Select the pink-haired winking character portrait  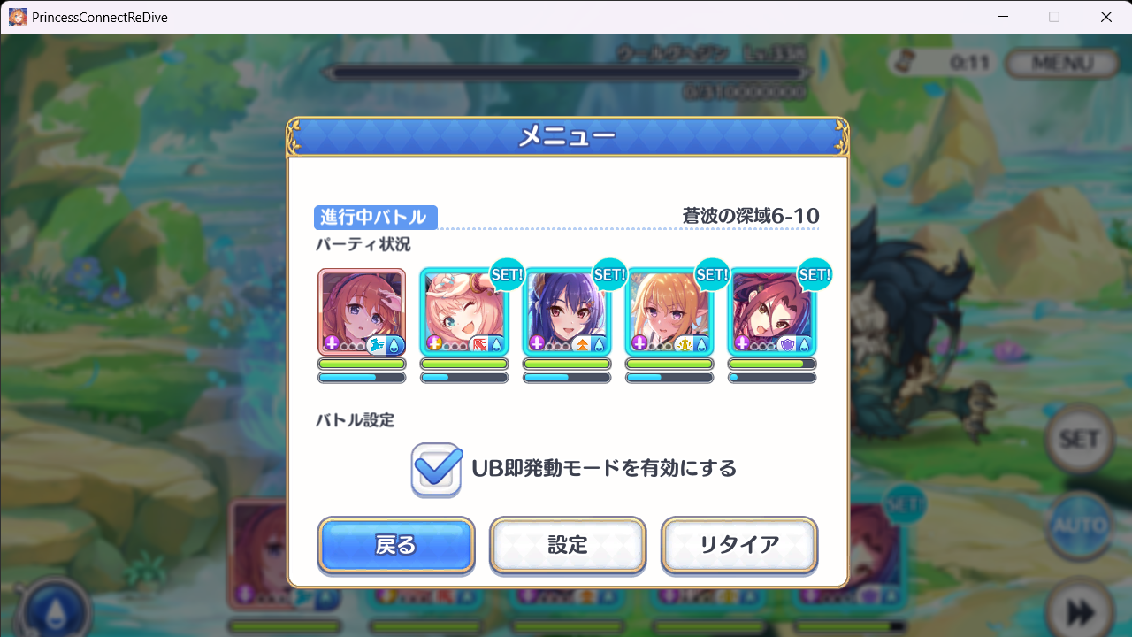click(x=464, y=312)
